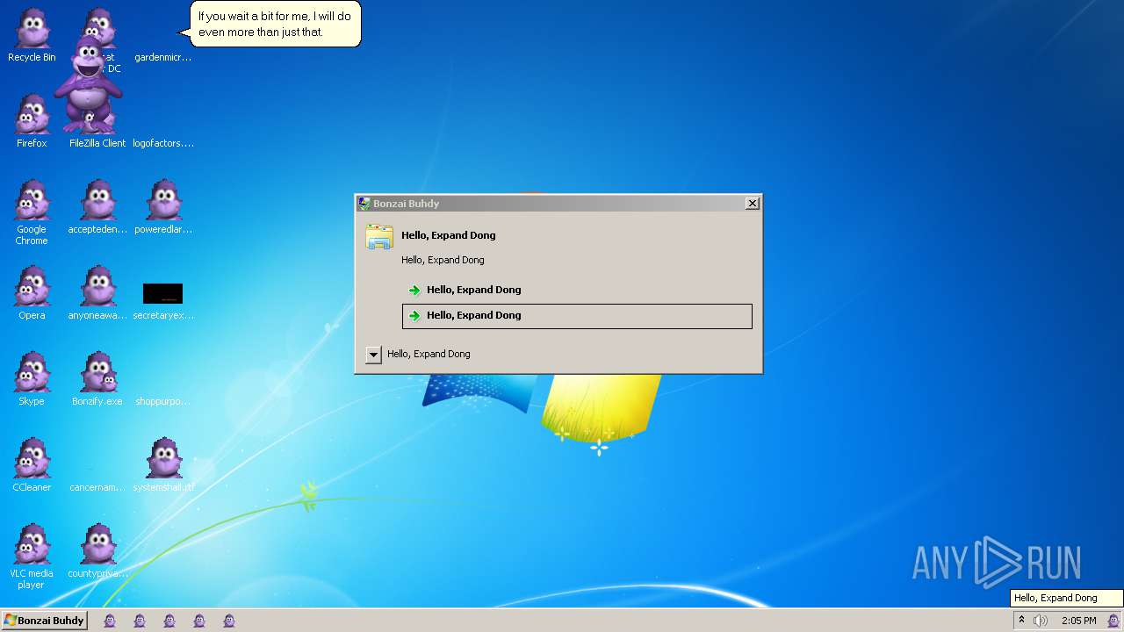Open the Recycle Bin desktop icon
The height and width of the screenshot is (632, 1124).
pyautogui.click(x=32, y=35)
